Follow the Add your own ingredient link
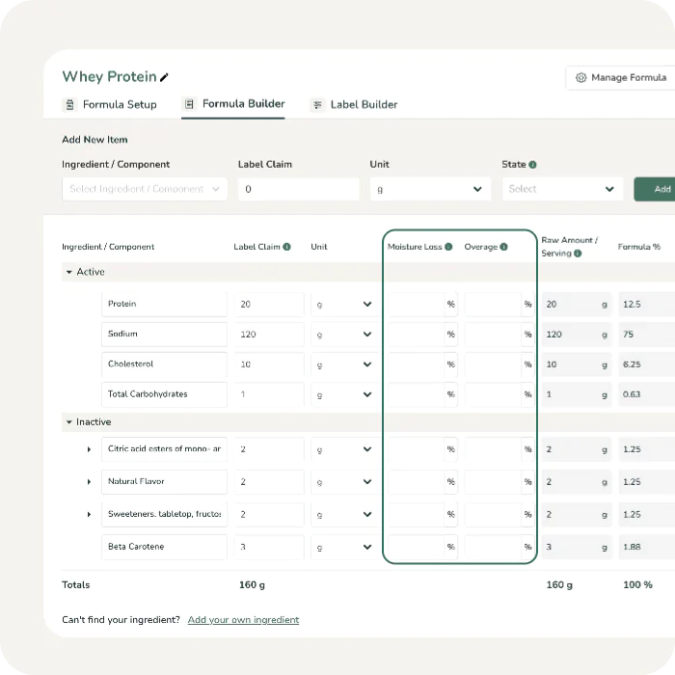The width and height of the screenshot is (675, 675). coord(243,620)
